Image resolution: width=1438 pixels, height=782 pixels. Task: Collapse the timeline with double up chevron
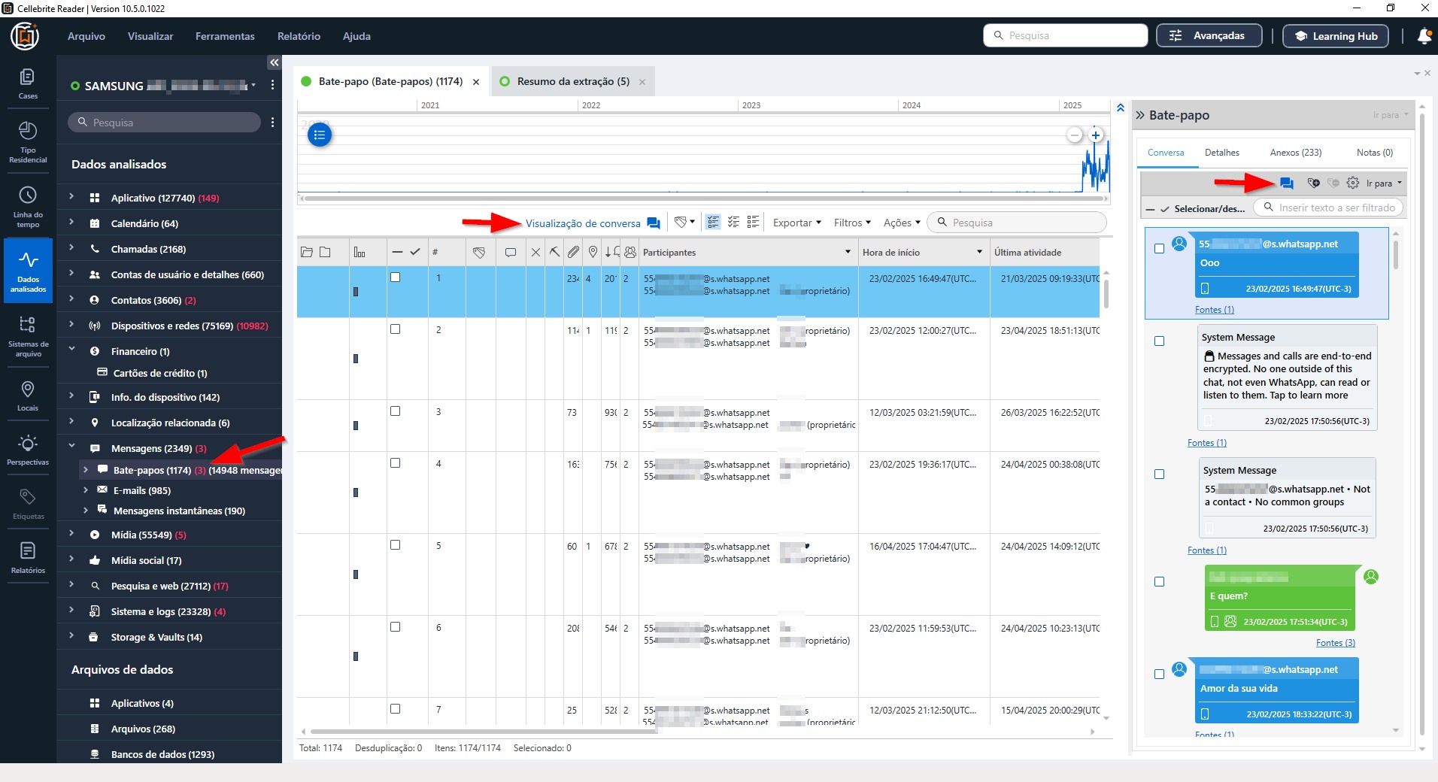coord(1121,108)
